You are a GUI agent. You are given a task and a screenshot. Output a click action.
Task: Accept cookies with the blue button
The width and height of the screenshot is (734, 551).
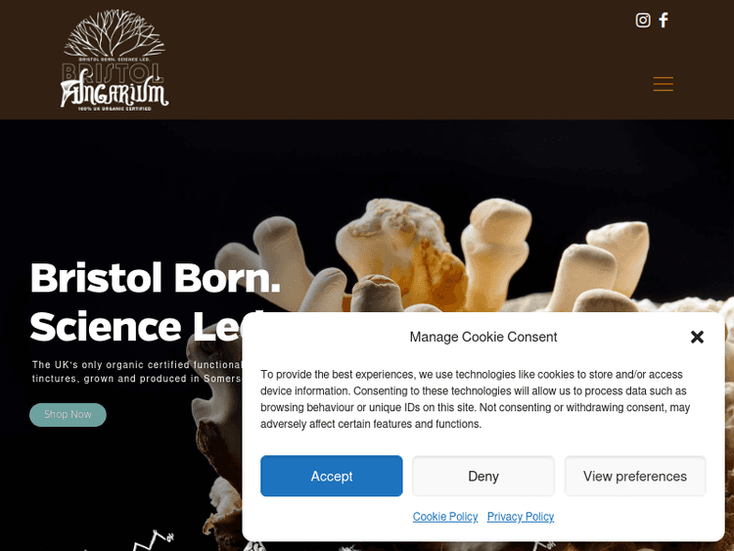tap(332, 476)
